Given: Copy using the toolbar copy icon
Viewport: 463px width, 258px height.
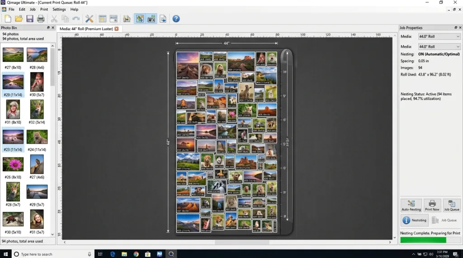Looking at the screenshot, I should tap(65, 19).
